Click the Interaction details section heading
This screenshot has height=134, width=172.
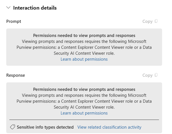coord(35,8)
